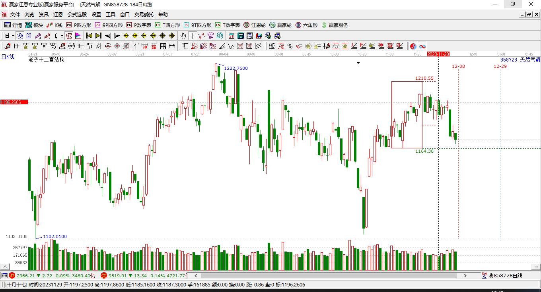Open the 9T四方形 tool

[x=197, y=25]
